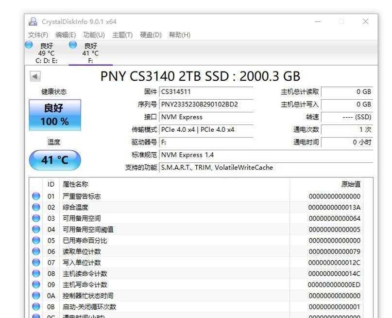Click the previous disk arrow button
Screen dimensions: 392x318
coord(35,77)
